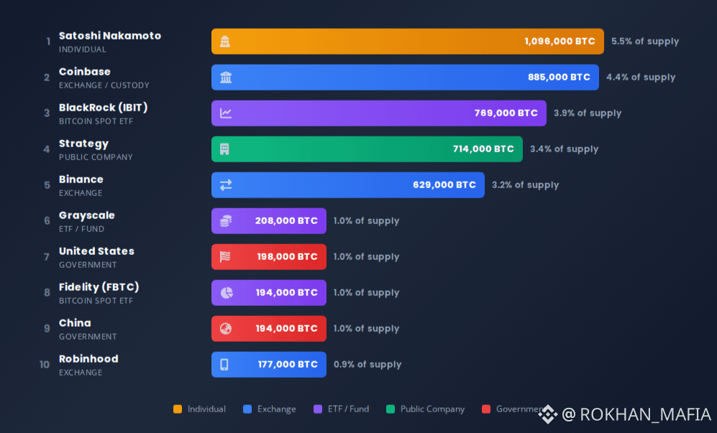Click the 1,096,000 BTC value
The height and width of the screenshot is (433, 717).
click(560, 42)
